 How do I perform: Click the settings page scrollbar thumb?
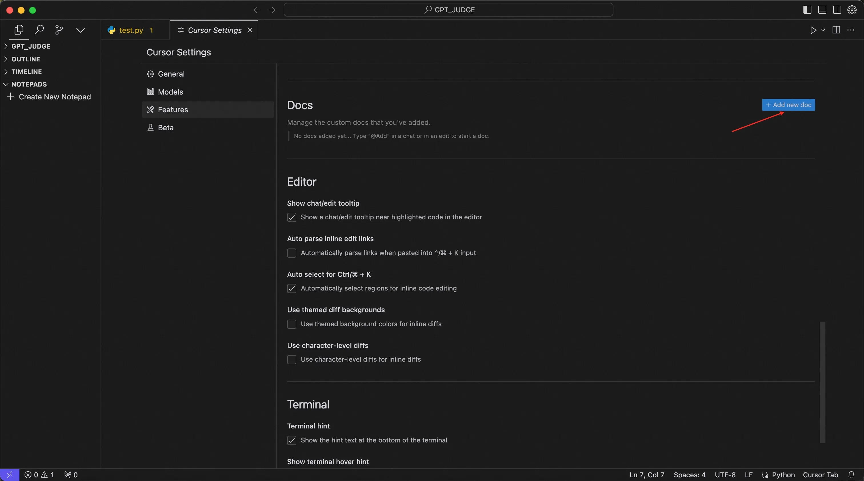[822, 382]
